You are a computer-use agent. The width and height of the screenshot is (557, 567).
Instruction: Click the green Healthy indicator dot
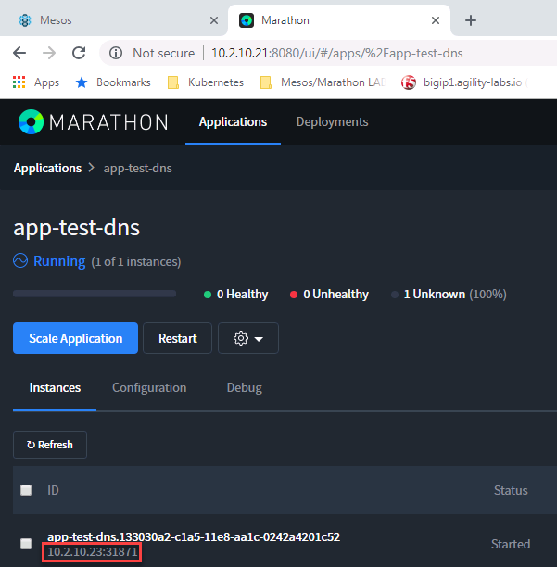coord(208,295)
